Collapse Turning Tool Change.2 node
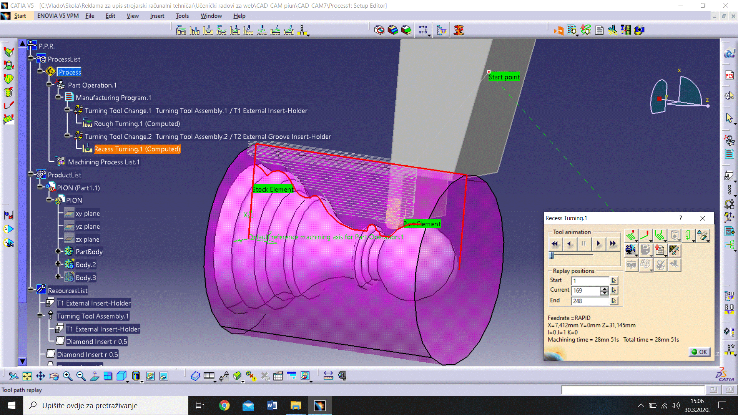Viewport: 738px width, 415px height. [x=67, y=136]
